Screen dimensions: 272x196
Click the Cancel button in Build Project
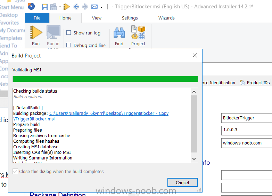182,182
